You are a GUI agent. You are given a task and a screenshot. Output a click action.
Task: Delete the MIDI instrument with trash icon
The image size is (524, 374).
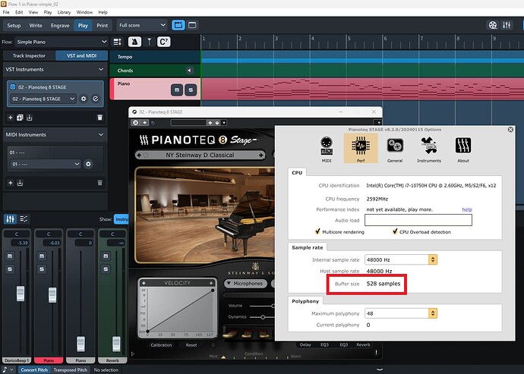pos(100,183)
